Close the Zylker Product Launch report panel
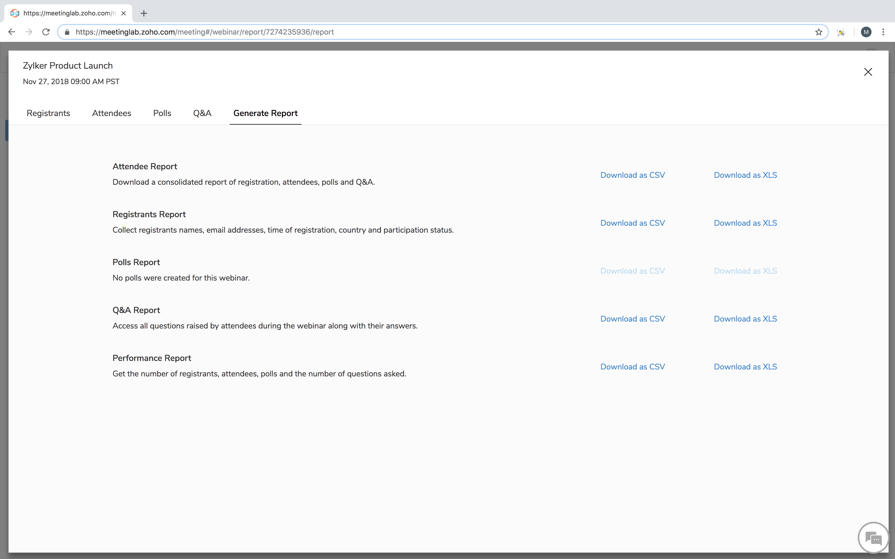The image size is (895, 559). pos(868,72)
